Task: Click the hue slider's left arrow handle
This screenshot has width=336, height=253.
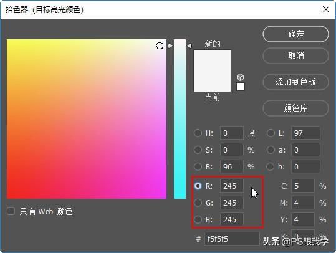Action: click(x=170, y=46)
